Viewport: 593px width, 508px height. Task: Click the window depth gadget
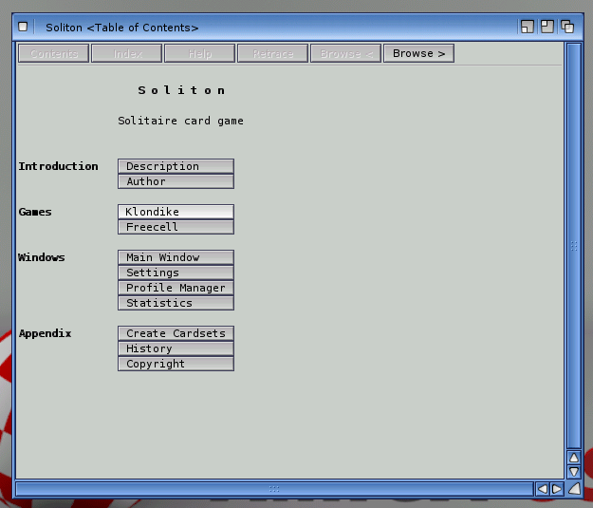(567, 27)
